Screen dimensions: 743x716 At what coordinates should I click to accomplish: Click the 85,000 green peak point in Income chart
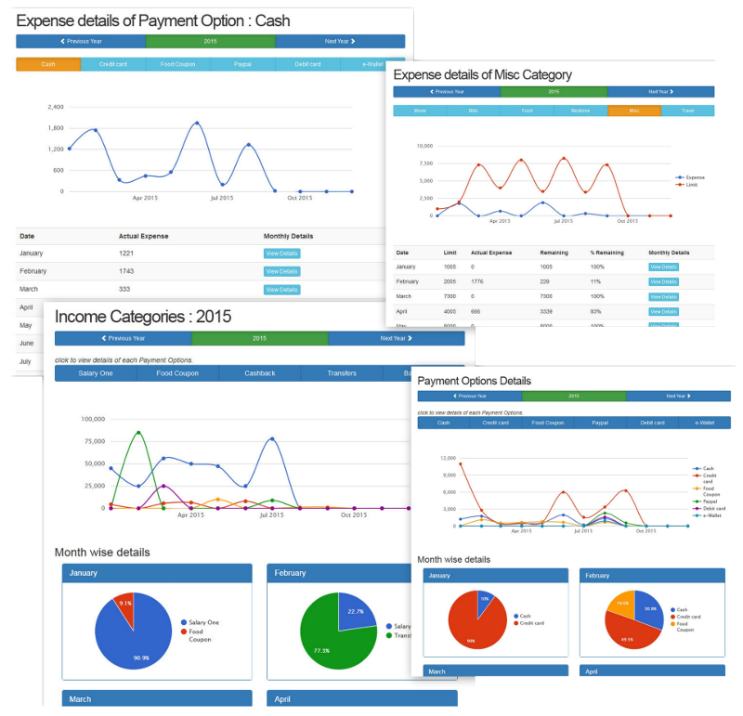click(x=138, y=433)
